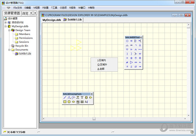Place the IEEE Pi symbol
Screen dimensions: 196x136
140,54
